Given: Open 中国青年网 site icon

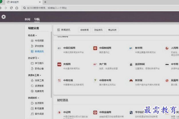Looking at the screenshot, I should pos(95,80).
